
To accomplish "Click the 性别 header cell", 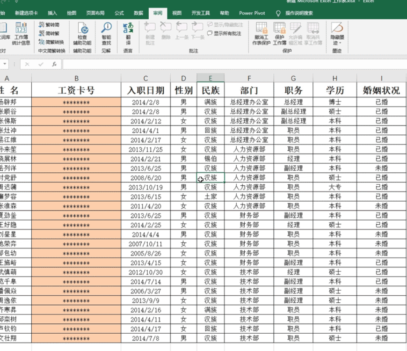I will click(x=183, y=90).
